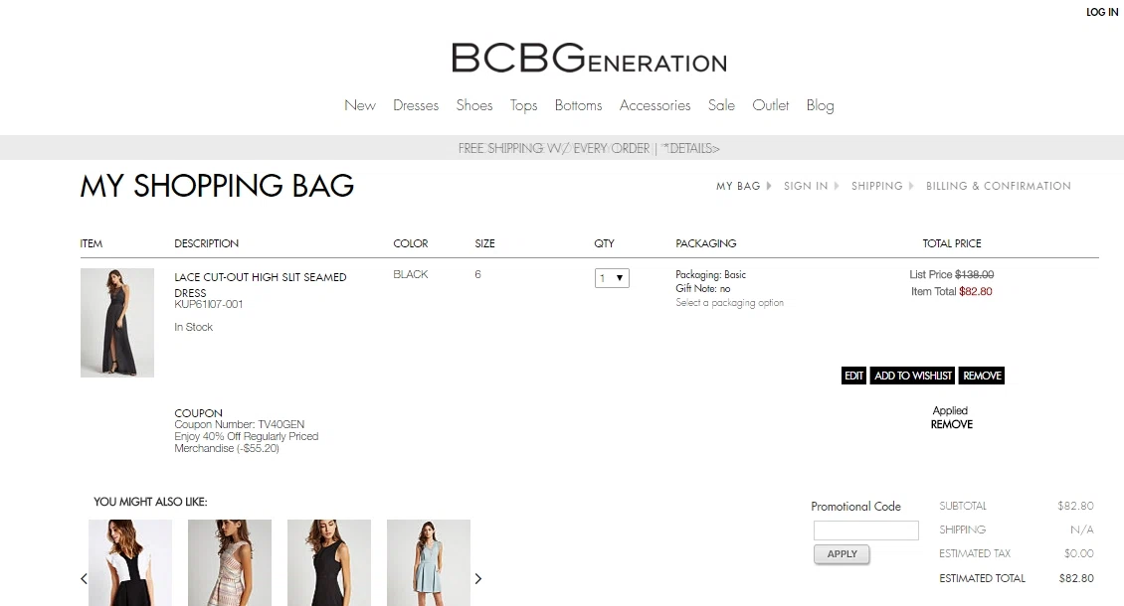Focus the Promotional Code input field
Screen dimensions: 1124x606
click(x=866, y=530)
